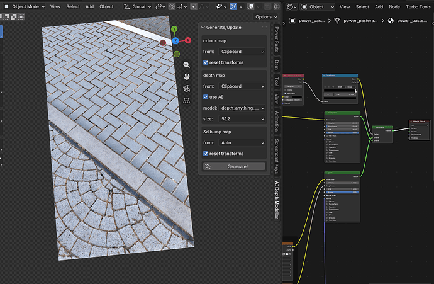Collapse the Generate/Update panel
The image size is (434, 284).
tap(203, 28)
